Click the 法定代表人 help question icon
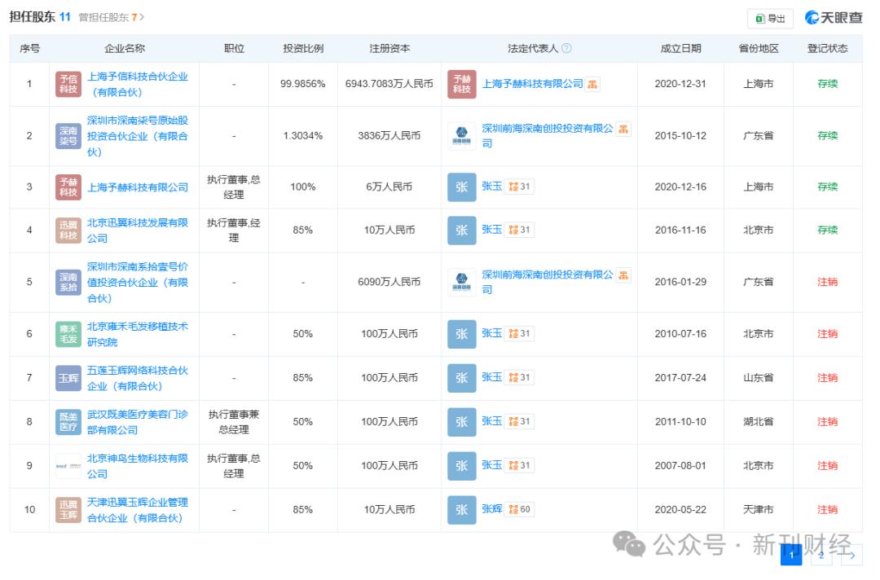Viewport: 880px width, 580px height. click(x=567, y=48)
